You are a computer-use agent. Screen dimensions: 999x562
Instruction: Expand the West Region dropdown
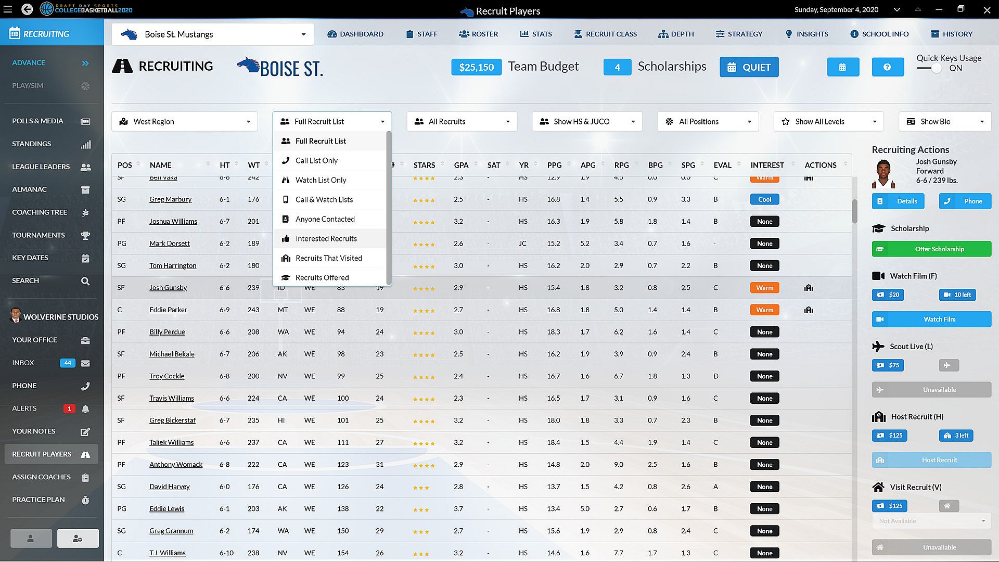pyautogui.click(x=185, y=122)
